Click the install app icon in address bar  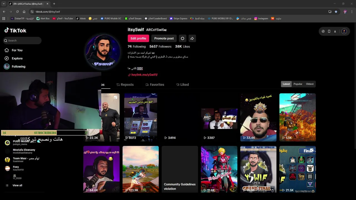click(330, 12)
